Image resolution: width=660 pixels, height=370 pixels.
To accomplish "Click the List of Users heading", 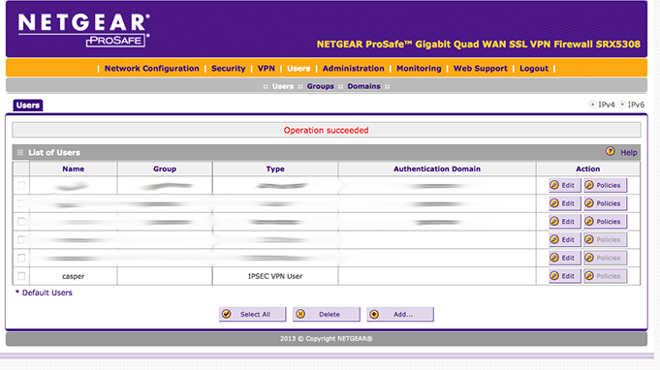I will coord(54,152).
